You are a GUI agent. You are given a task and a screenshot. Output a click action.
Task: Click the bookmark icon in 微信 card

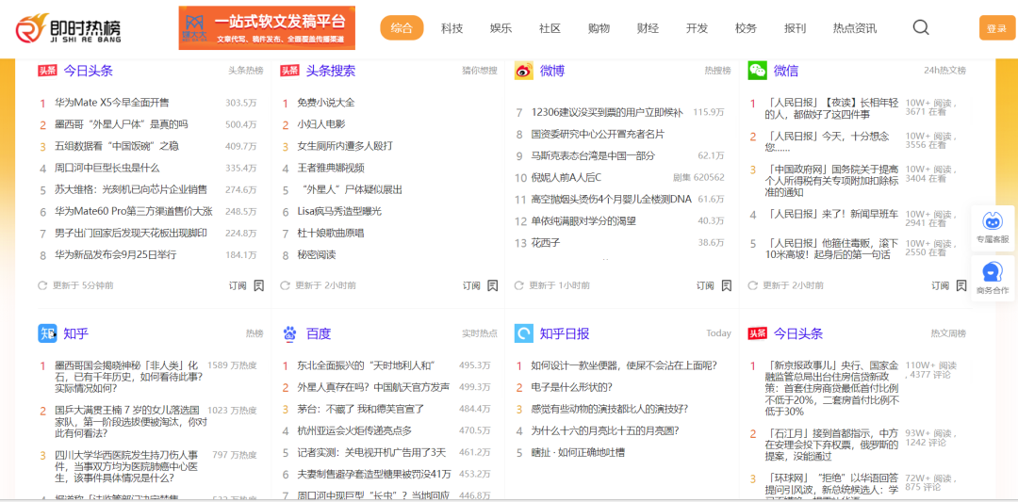click(961, 285)
